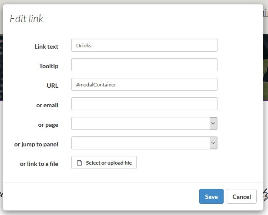Click the 'or email' label
Viewport: 268px width, 215px height.
tap(47, 105)
